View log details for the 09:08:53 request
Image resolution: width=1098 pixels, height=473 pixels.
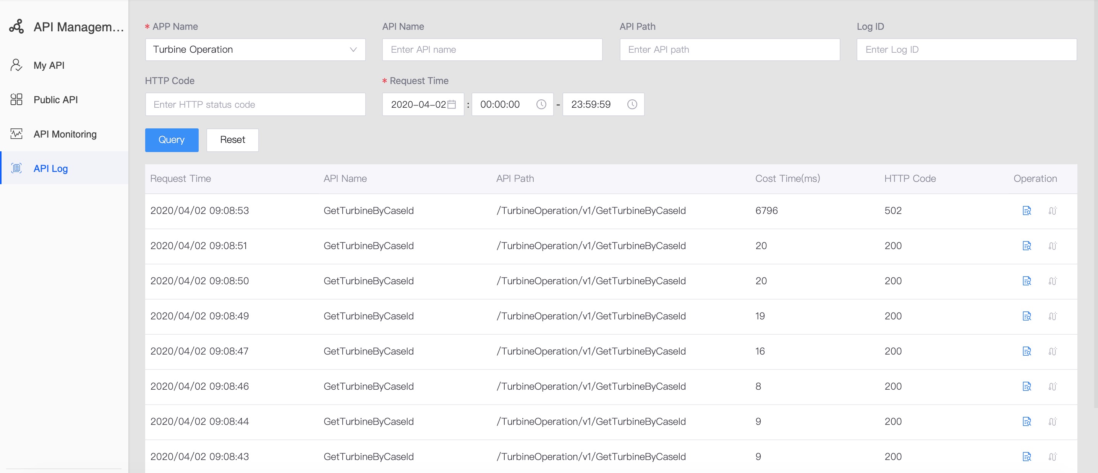point(1027,211)
